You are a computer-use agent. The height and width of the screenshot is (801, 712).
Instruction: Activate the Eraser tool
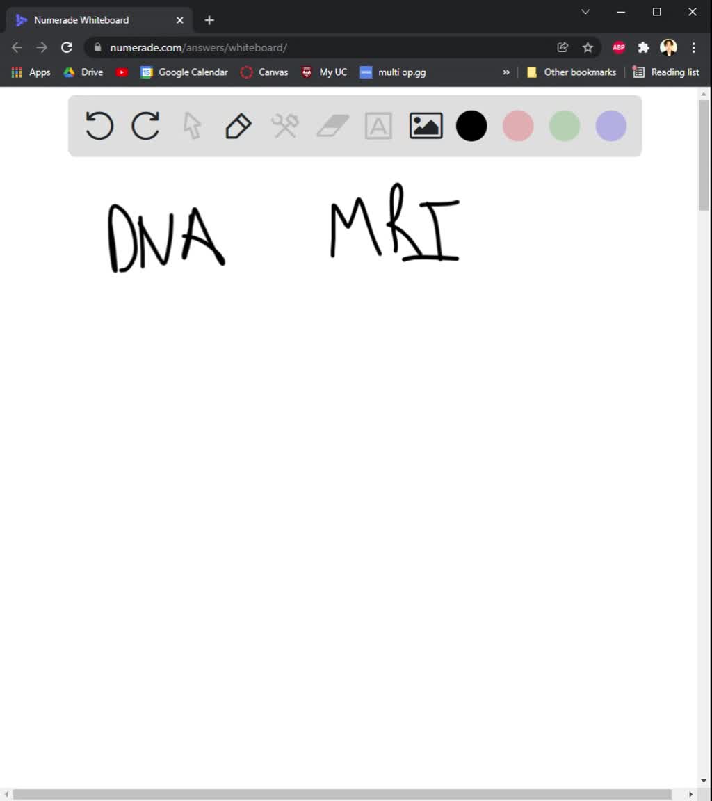pyautogui.click(x=332, y=126)
